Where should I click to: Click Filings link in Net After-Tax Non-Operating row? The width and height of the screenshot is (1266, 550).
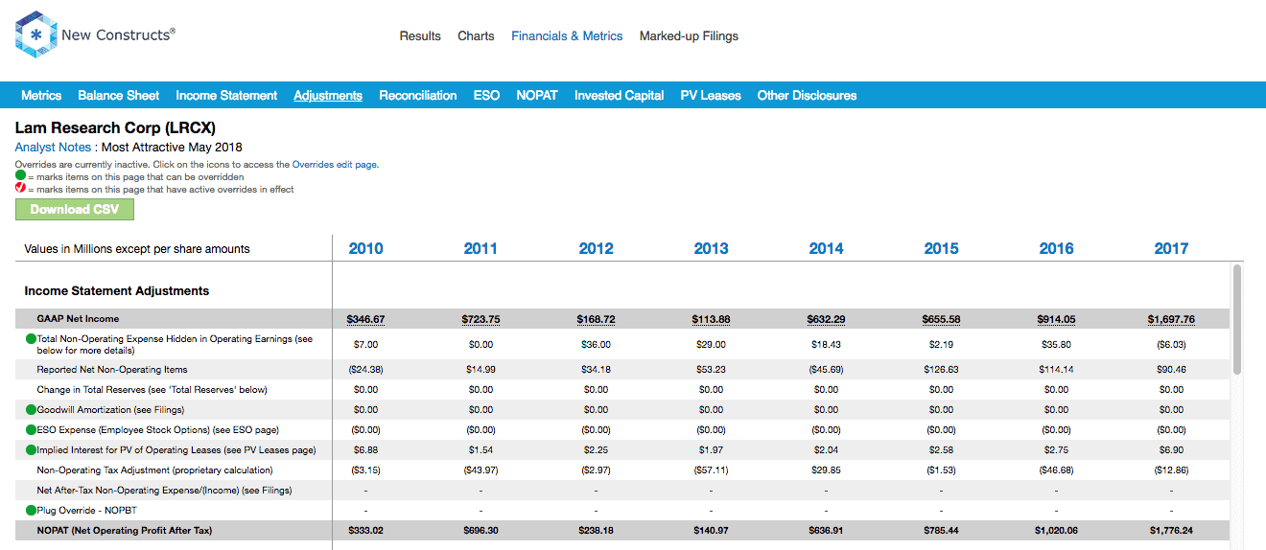coord(275,490)
